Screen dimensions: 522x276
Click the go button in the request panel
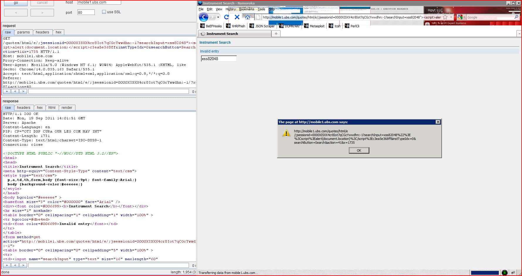pyautogui.click(x=16, y=3)
